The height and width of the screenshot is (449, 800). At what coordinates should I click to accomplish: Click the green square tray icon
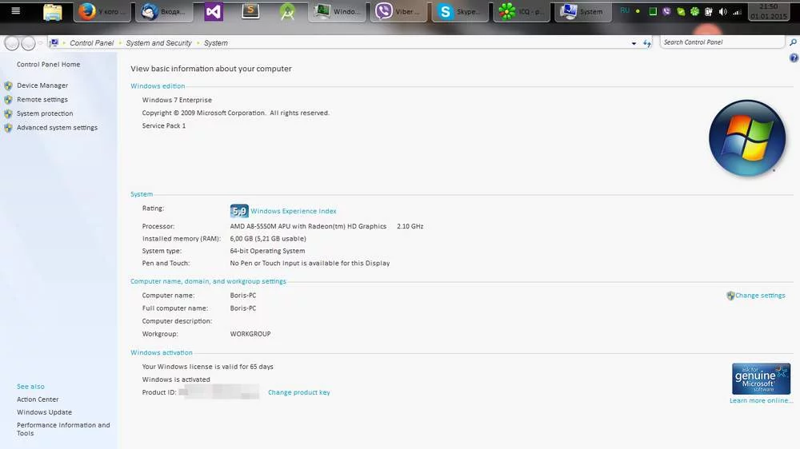pyautogui.click(x=653, y=11)
